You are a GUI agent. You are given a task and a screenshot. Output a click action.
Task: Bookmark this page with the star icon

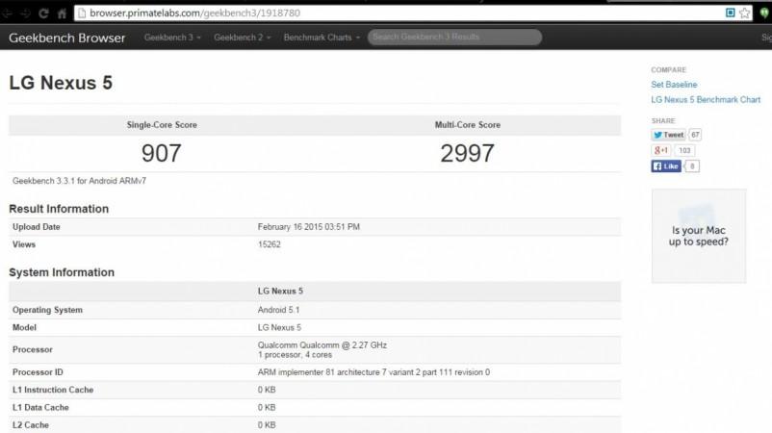point(745,13)
